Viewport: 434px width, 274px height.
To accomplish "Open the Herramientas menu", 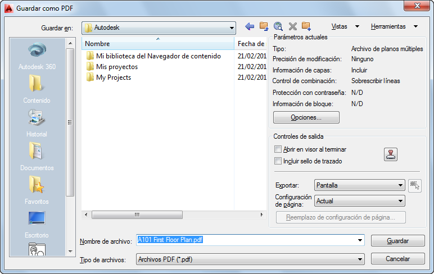I will click(394, 26).
